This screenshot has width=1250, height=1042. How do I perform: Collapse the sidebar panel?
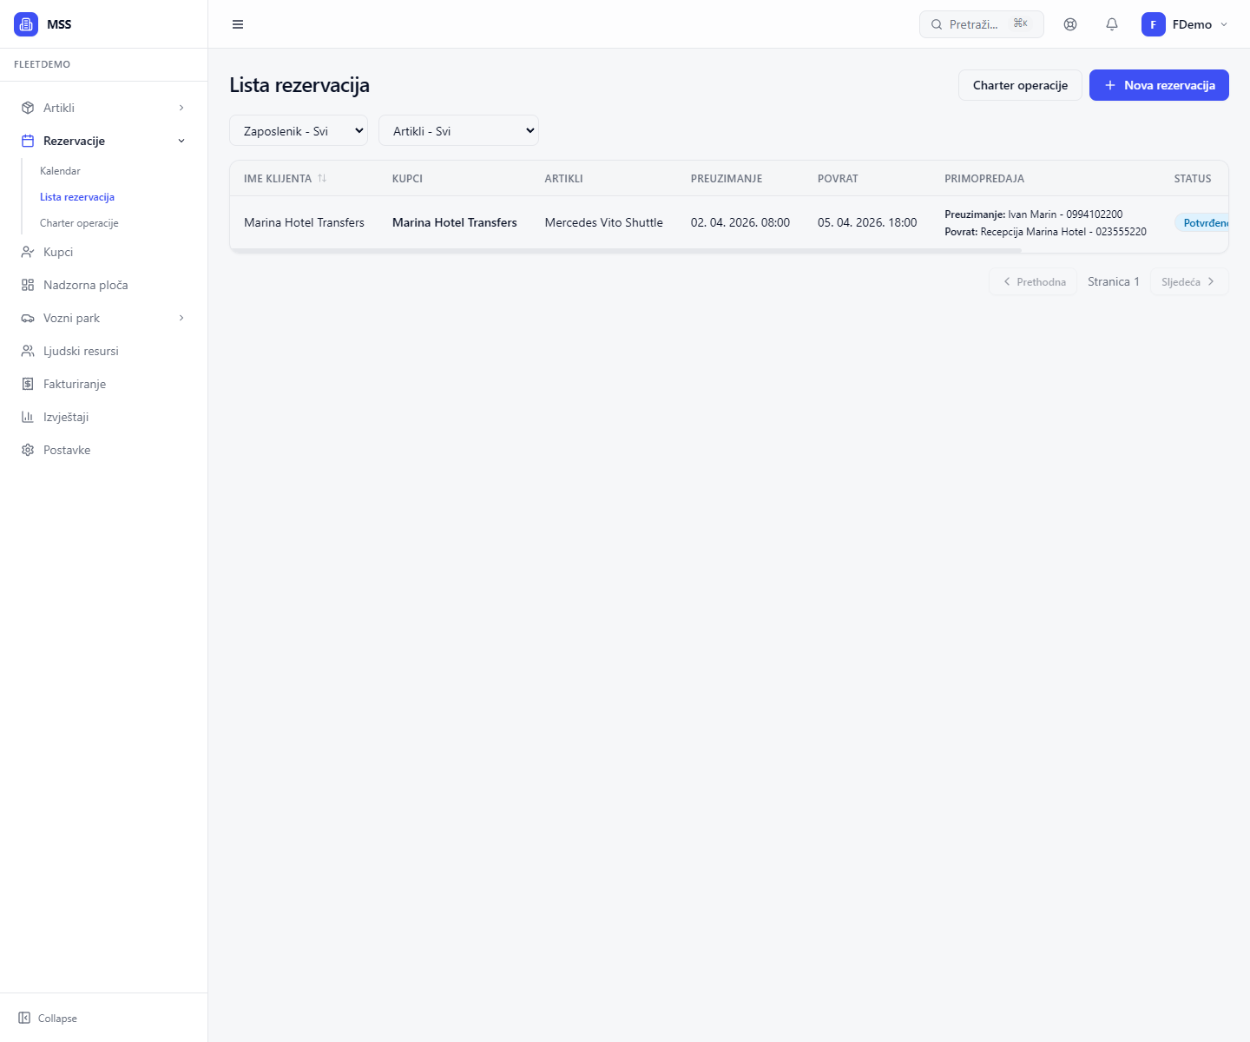pos(48,1018)
